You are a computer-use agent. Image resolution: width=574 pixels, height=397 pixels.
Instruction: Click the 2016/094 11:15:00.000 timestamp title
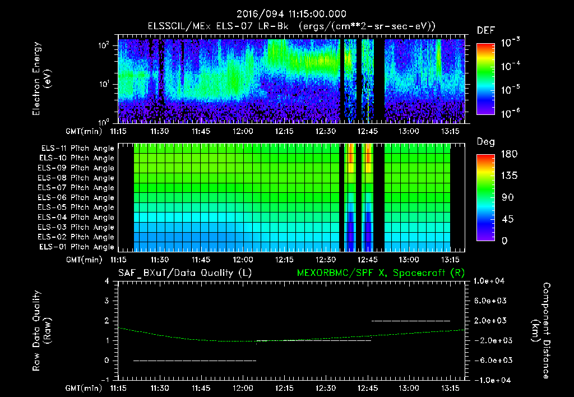(x=291, y=14)
